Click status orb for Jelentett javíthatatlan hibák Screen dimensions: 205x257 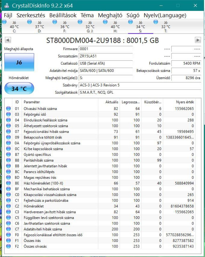[x=8, y=166]
